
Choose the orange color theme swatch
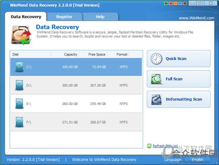176,3
